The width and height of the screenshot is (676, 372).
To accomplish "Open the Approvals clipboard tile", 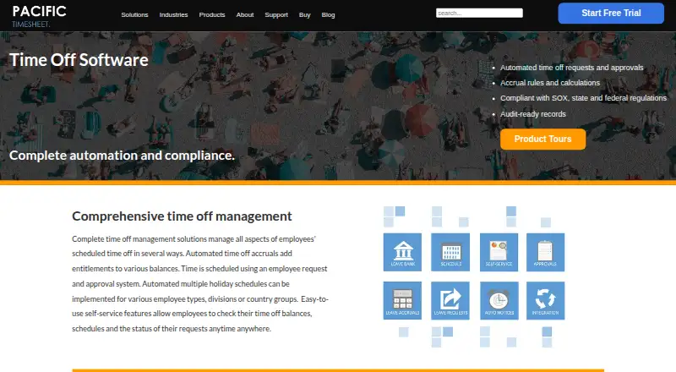I will (545, 252).
